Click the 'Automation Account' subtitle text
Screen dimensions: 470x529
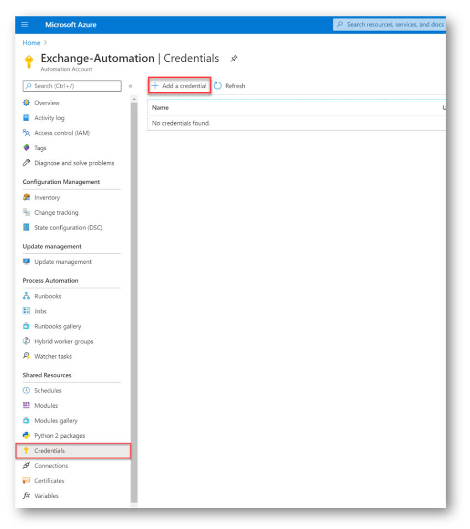coord(66,69)
